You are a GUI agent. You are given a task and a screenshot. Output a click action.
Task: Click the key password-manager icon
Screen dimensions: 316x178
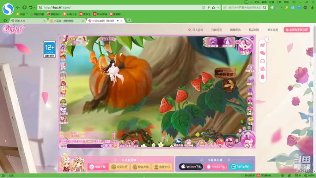(286, 8)
